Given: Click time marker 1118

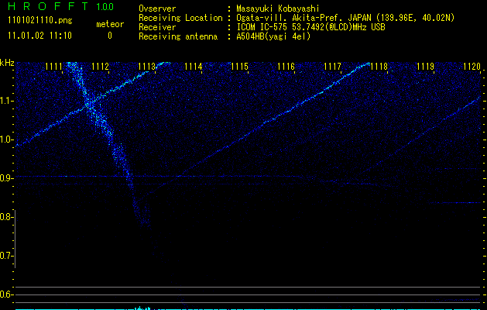Looking at the screenshot, I should (x=379, y=66).
